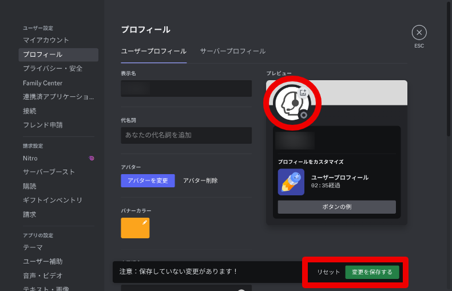Click the avatar upload image icon in preview
This screenshot has height=291, width=452.
(x=303, y=93)
